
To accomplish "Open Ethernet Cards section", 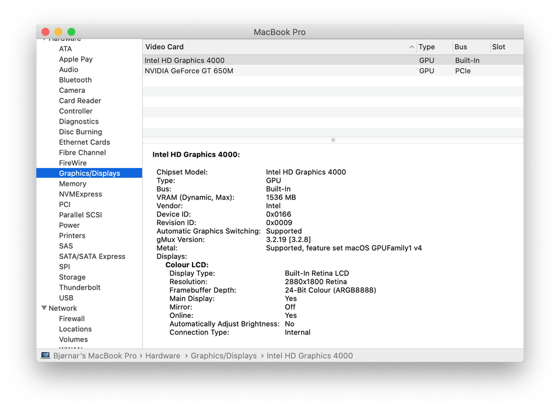I will point(84,142).
